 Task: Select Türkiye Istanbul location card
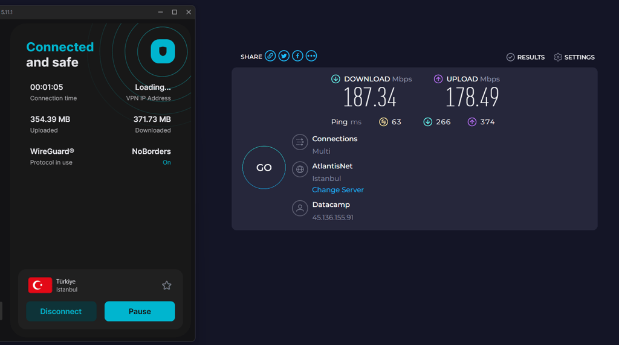100,285
